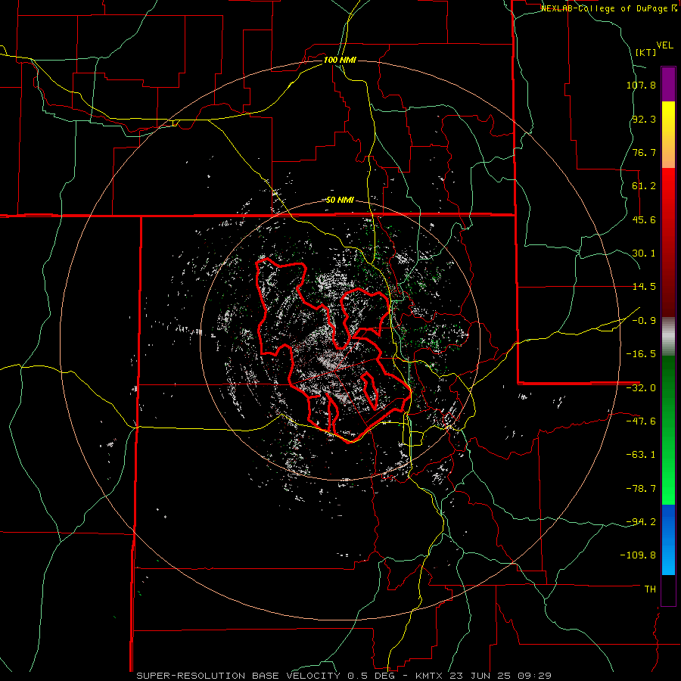This screenshot has width=681, height=681.
Task: Pick the yellow-orange segment of the velocity colorbar
Action: (668, 135)
